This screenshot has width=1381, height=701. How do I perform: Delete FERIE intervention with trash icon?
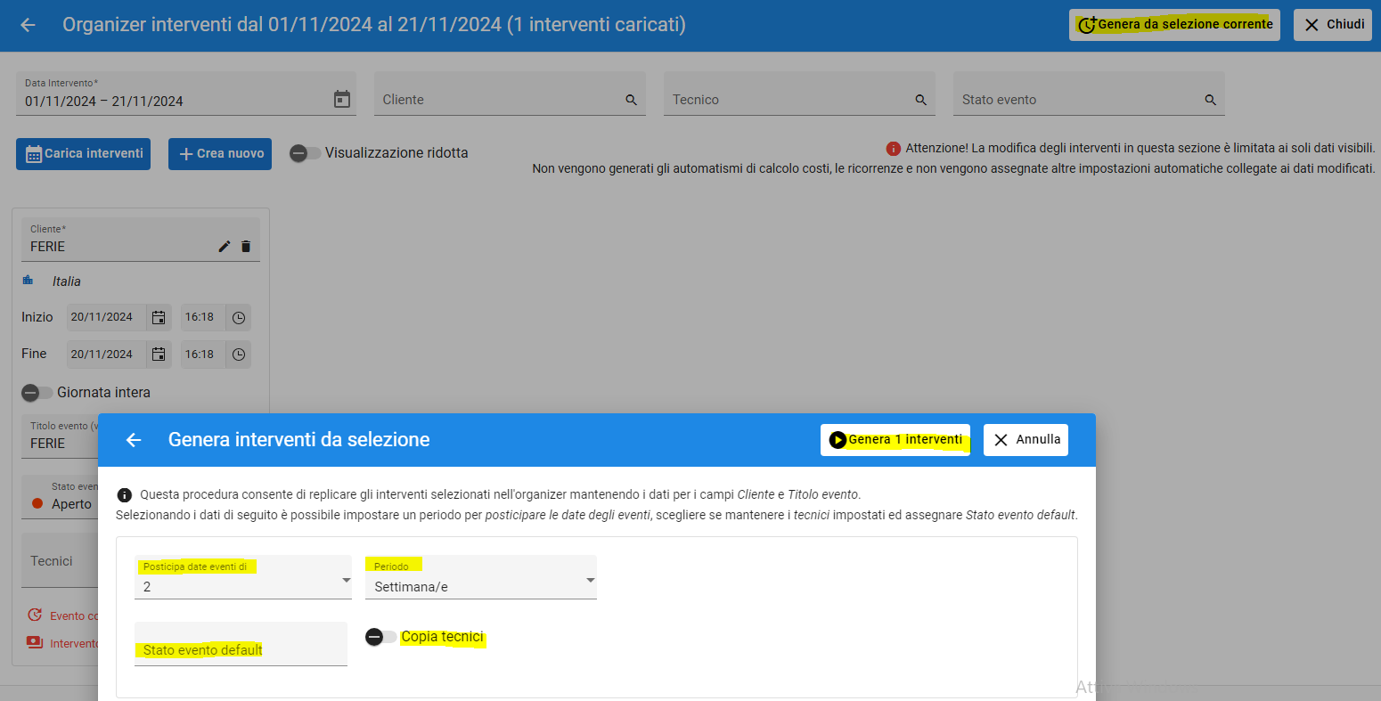click(x=246, y=247)
